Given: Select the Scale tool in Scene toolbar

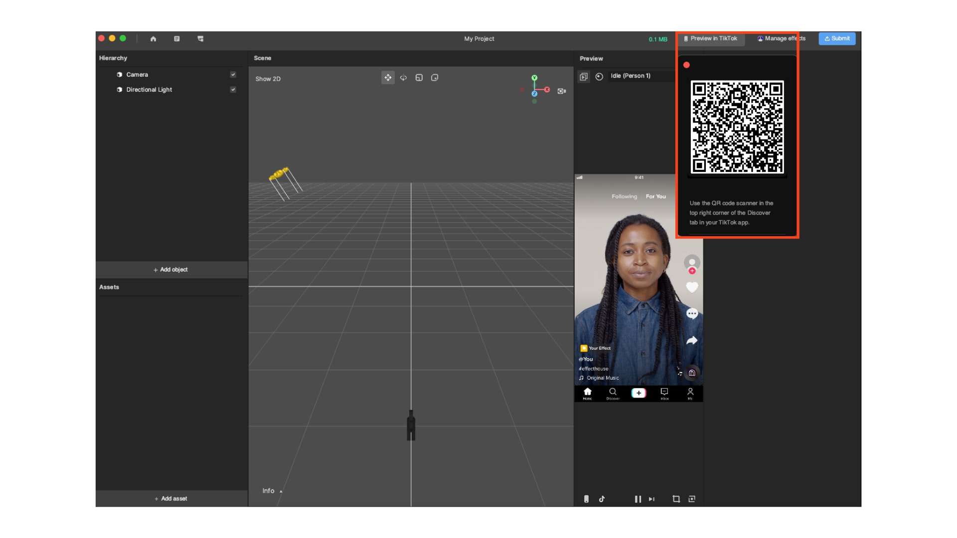Looking at the screenshot, I should 419,78.
